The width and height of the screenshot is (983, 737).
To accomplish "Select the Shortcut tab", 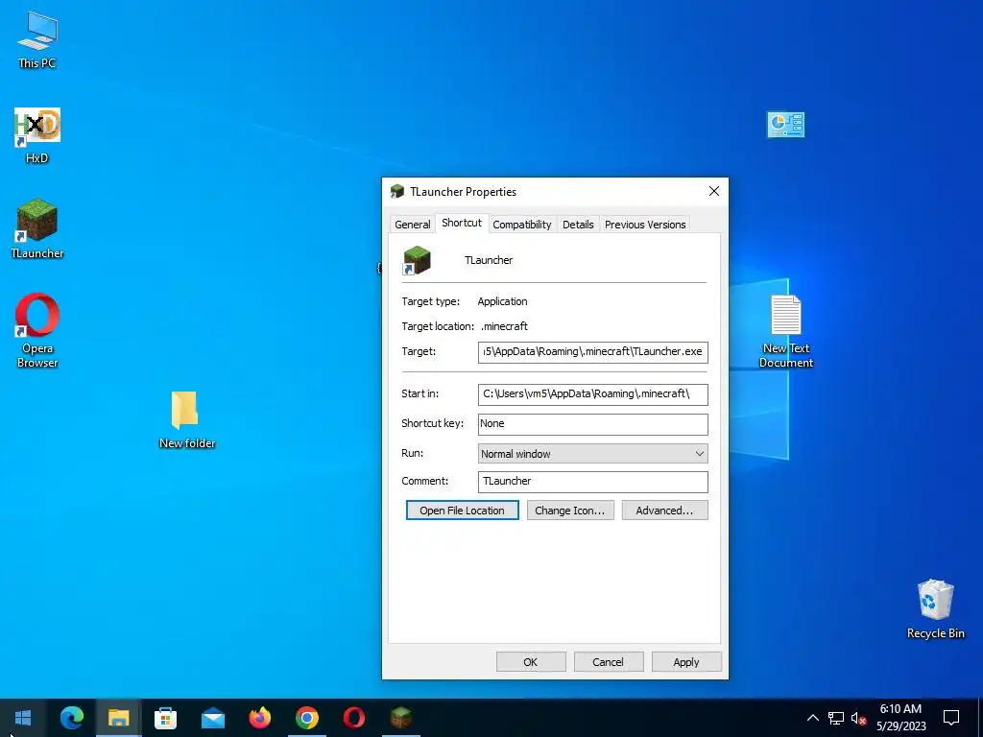I will [462, 223].
